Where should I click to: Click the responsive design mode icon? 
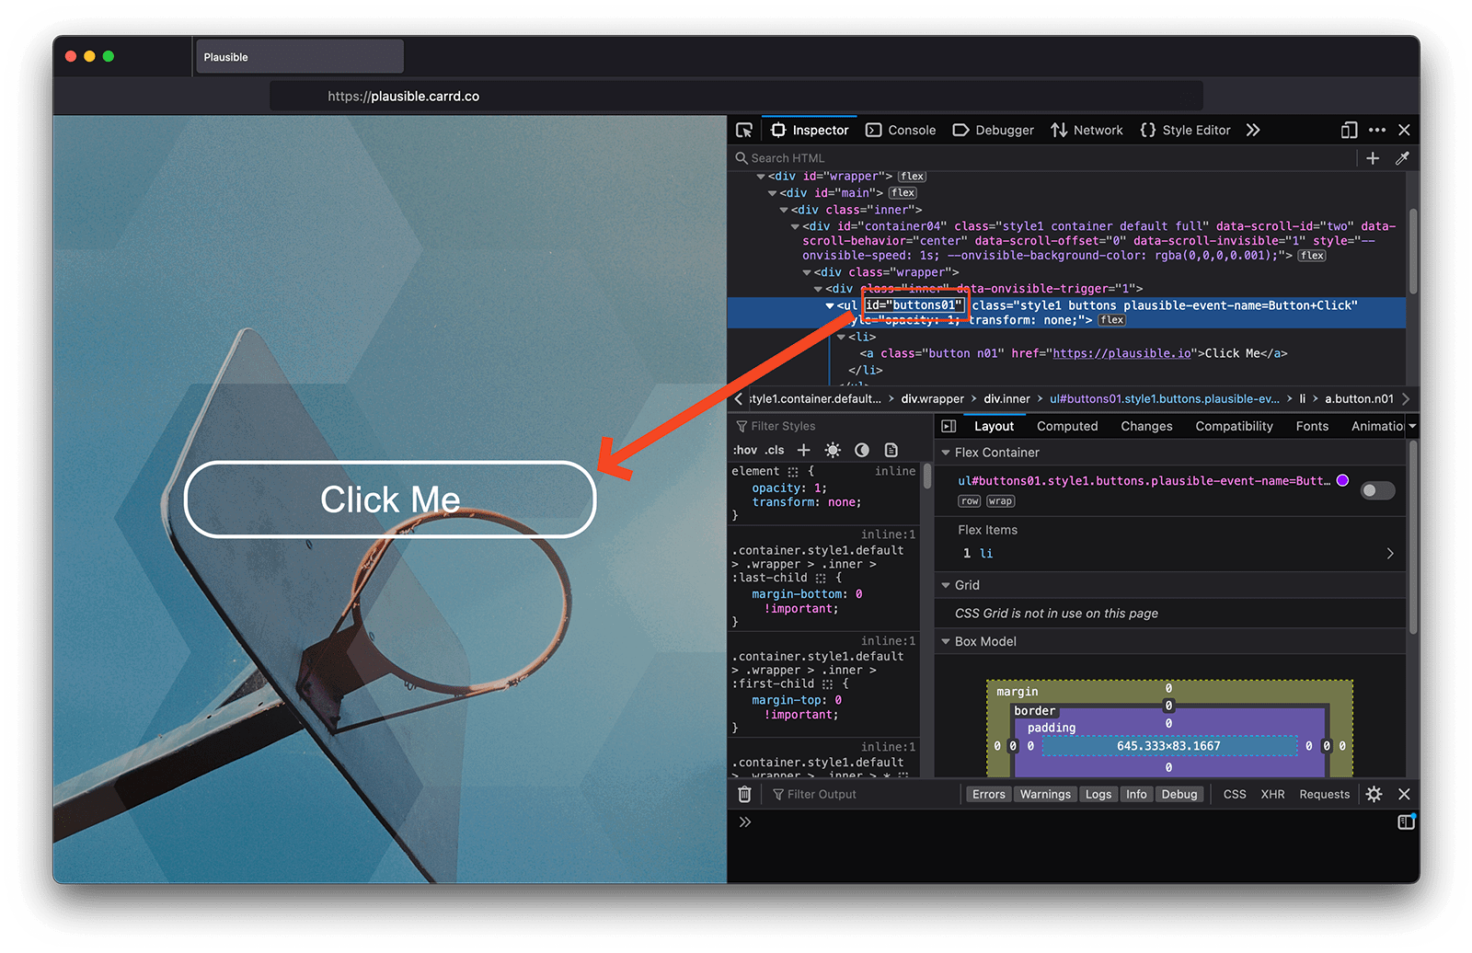pyautogui.click(x=1349, y=130)
